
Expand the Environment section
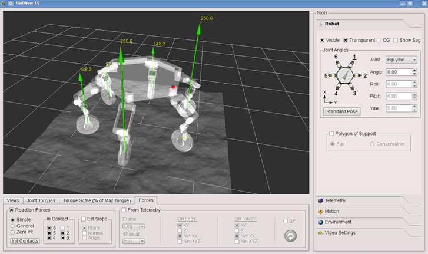pyautogui.click(x=369, y=222)
